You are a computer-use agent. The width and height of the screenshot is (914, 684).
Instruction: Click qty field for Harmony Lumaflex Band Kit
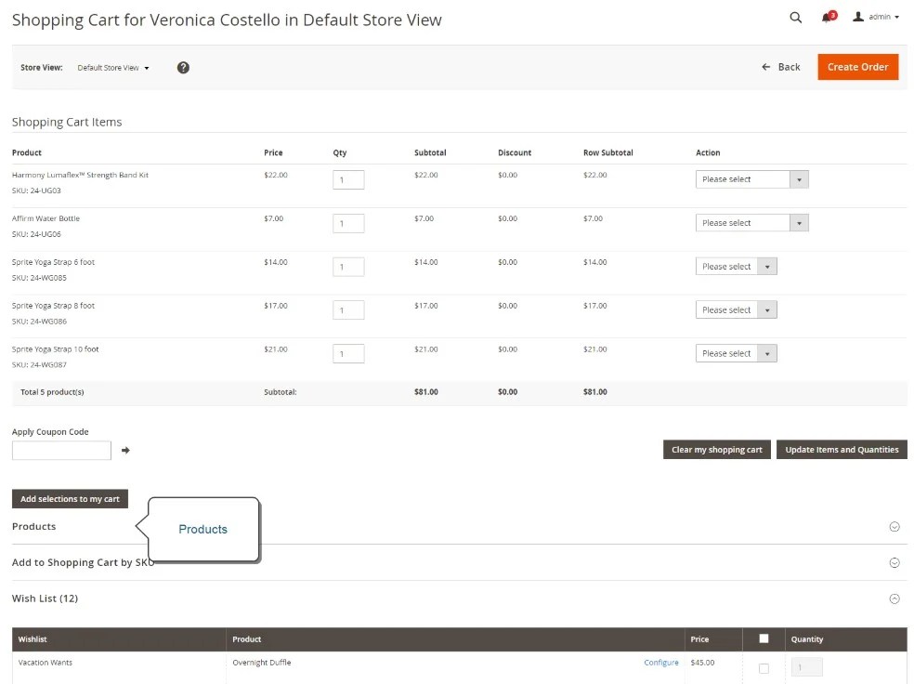(x=348, y=179)
